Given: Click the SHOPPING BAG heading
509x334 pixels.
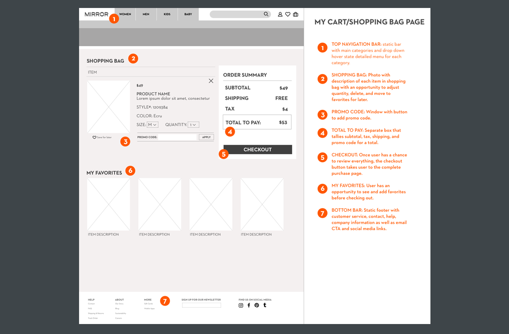Looking at the screenshot, I should 105,61.
